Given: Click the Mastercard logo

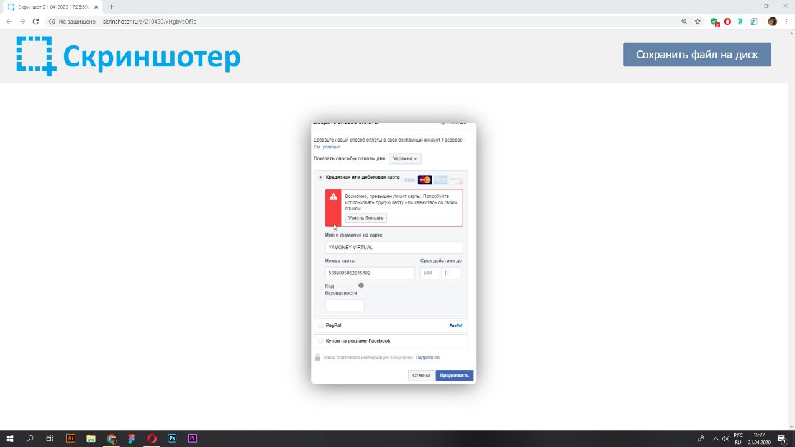Looking at the screenshot, I should pyautogui.click(x=425, y=180).
